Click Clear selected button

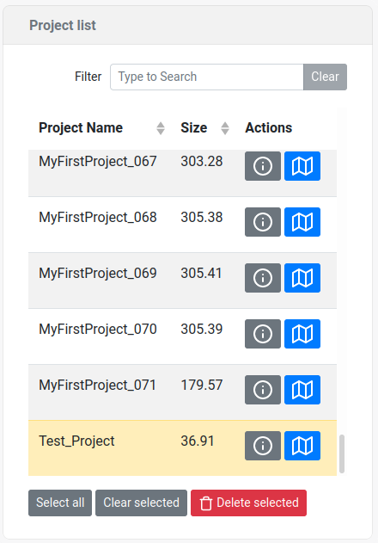[141, 503]
